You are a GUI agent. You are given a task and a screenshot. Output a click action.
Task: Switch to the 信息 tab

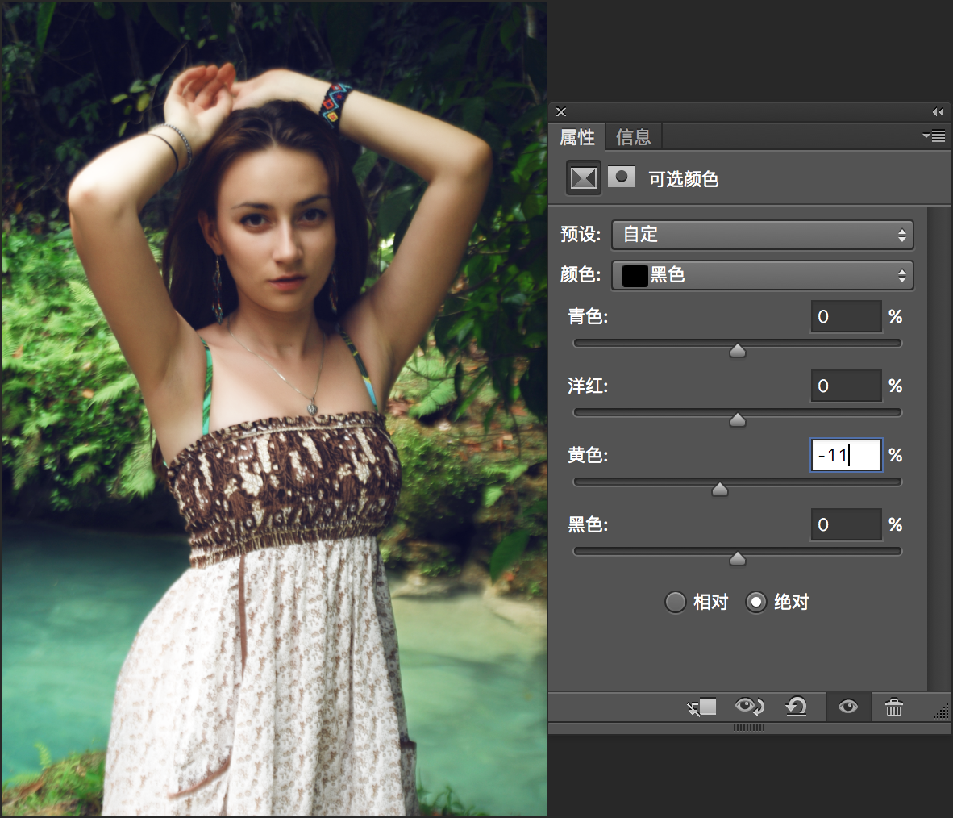pos(633,137)
